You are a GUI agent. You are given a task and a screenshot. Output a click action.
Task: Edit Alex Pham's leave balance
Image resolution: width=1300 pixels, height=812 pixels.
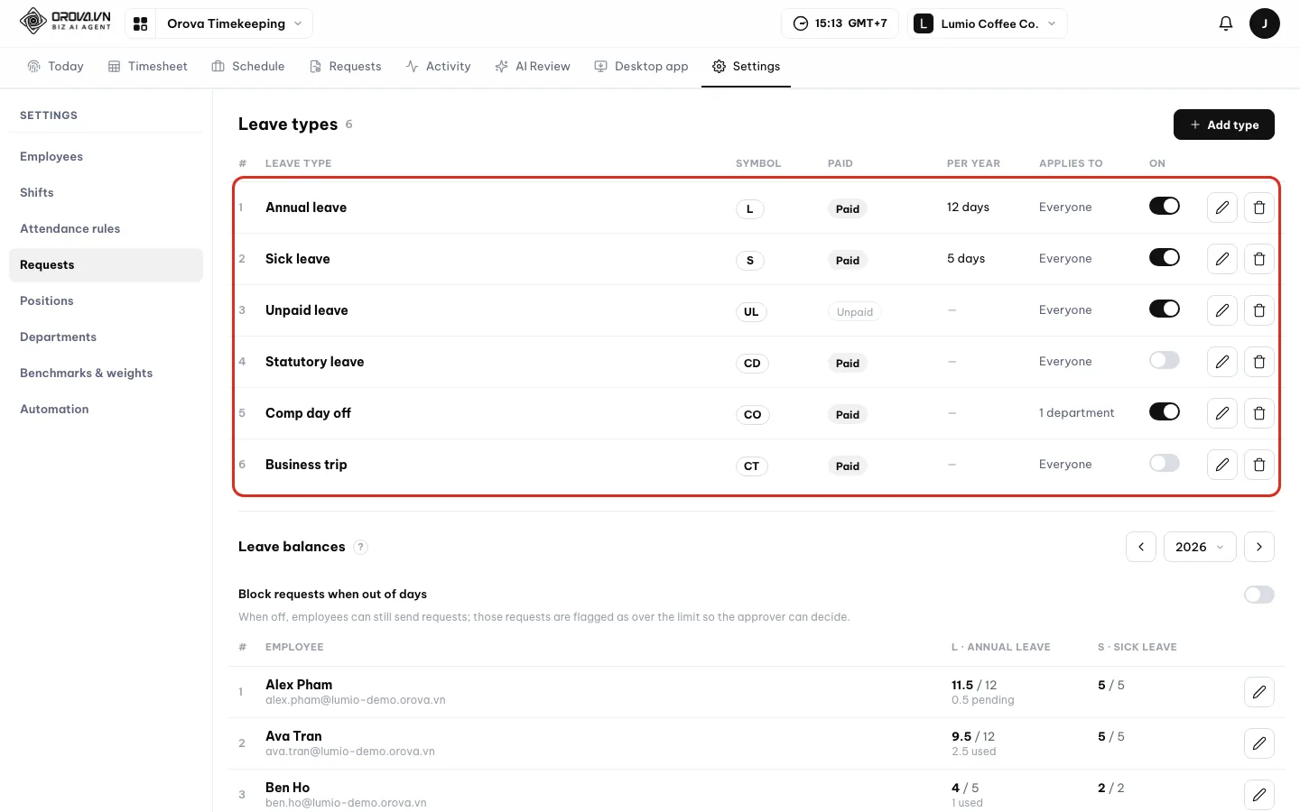1259,692
